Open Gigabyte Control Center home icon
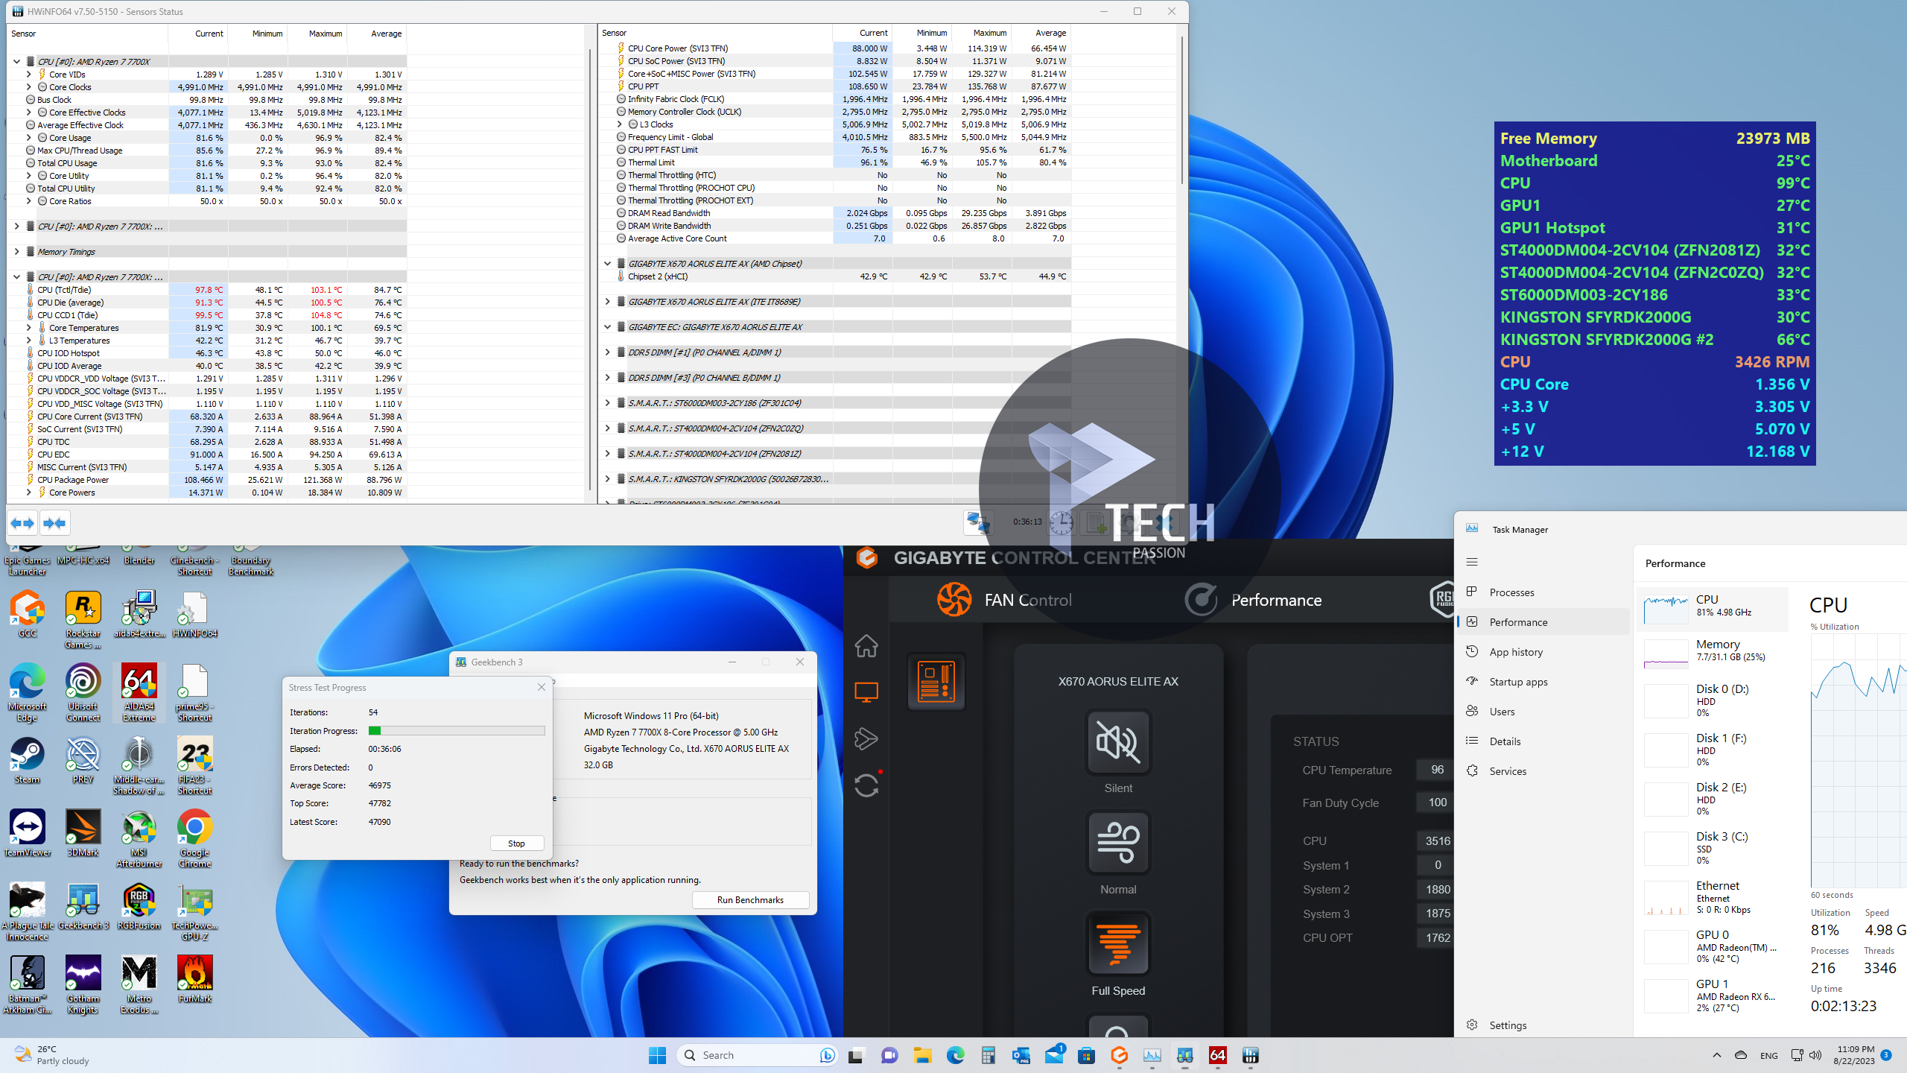1907x1073 pixels. tap(866, 645)
